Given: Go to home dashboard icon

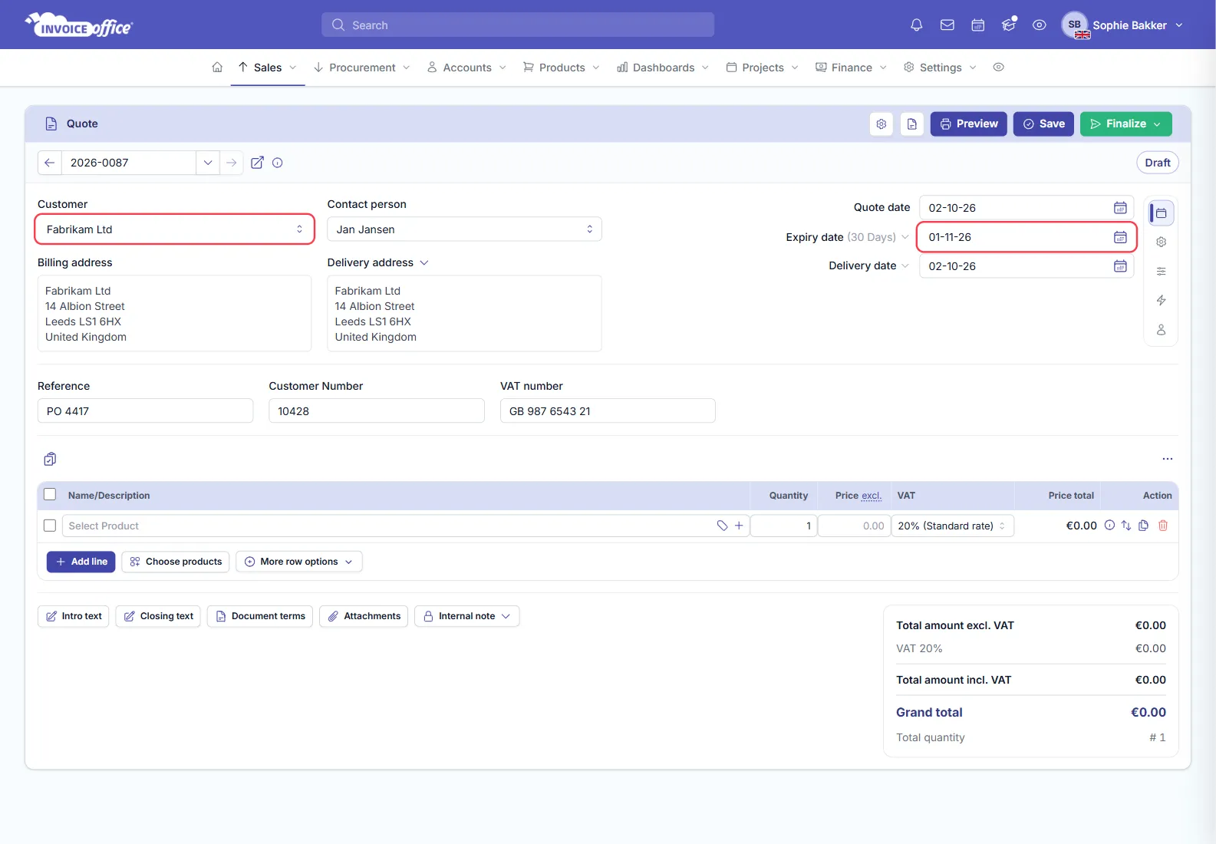Looking at the screenshot, I should click(217, 68).
